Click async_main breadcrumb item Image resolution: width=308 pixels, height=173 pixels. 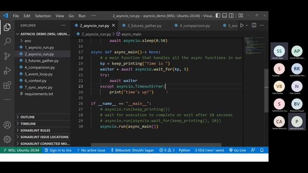pos(129,34)
